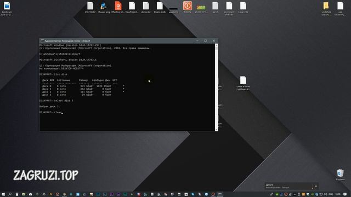351x197 pixels.
Task: Open the Mail envelope icon on taskbar
Action: [x=31, y=194]
